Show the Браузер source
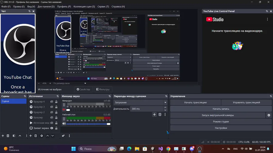This screenshot has height=153, width=273. tap(52, 117)
